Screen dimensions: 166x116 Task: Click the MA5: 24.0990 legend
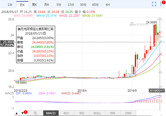coord(23,16)
